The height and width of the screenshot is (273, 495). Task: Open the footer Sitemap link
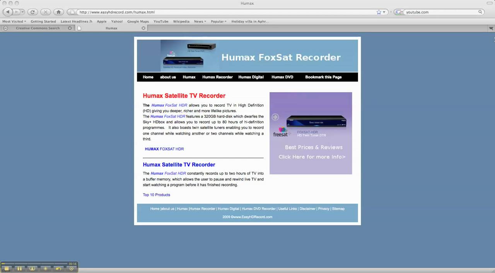click(338, 209)
